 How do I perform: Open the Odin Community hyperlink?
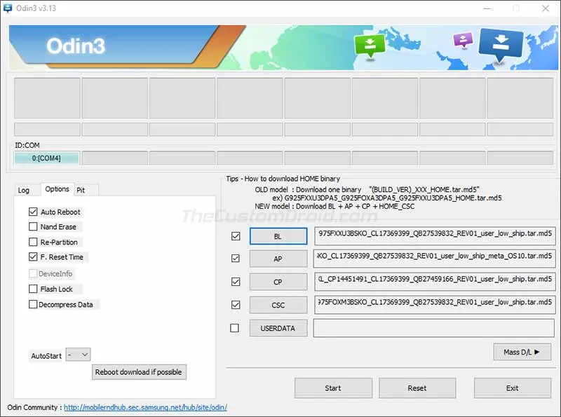[145, 407]
